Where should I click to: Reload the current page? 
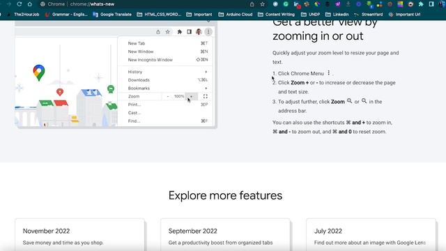(x=19, y=4)
